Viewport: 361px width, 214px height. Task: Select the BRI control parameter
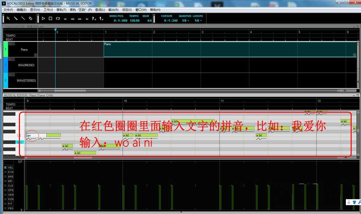tap(10, 181)
